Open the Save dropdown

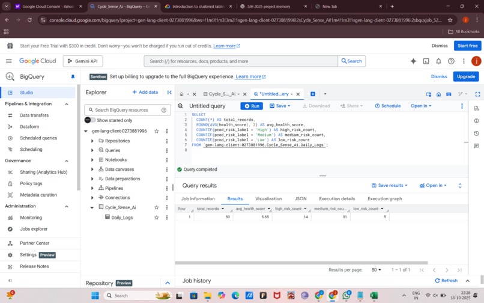tap(280, 106)
